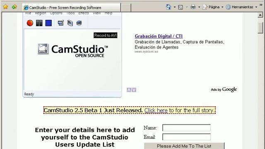Click the Help menu in CamStudio image
The image size is (265, 149).
pos(108,13)
